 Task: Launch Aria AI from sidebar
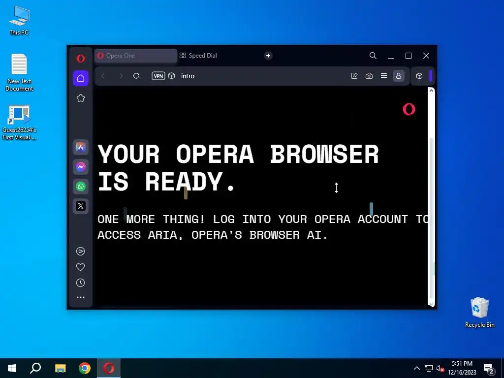pos(81,147)
